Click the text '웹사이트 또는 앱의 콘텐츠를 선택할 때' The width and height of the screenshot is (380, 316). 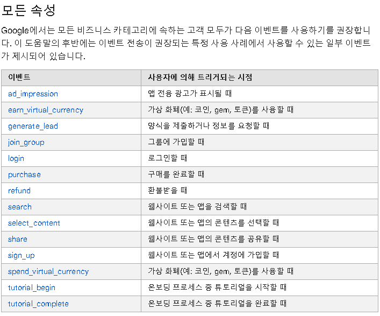[213, 222]
